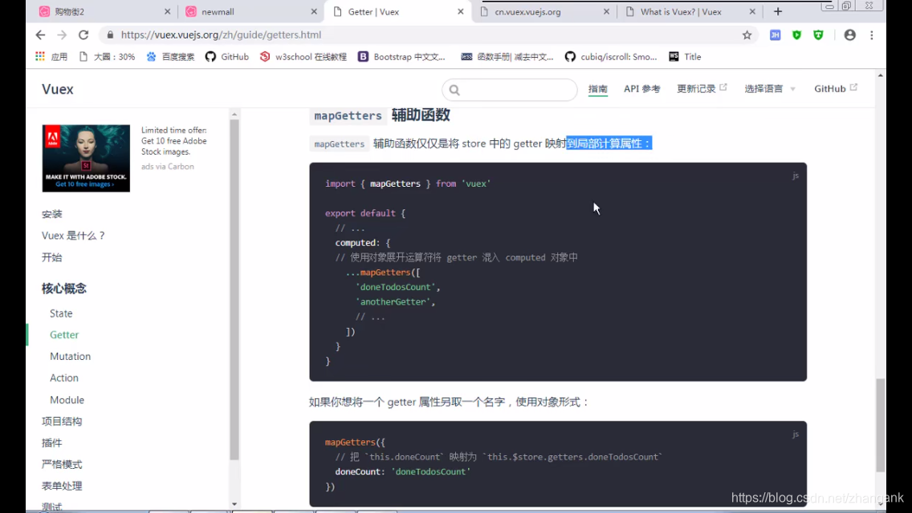This screenshot has width=912, height=513.
Task: Open the Bootstrap bookmark
Action: pyautogui.click(x=401, y=56)
